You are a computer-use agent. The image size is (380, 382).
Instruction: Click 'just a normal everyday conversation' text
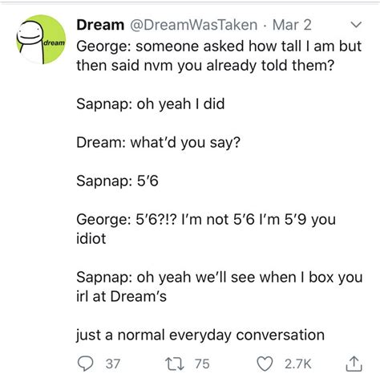click(200, 335)
